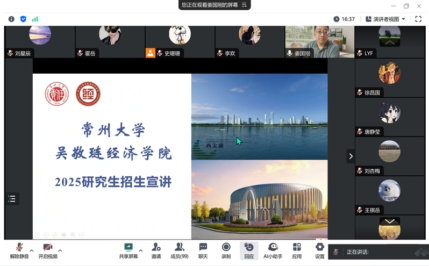
Task: Open the 邀请 invite button
Action: (156, 250)
